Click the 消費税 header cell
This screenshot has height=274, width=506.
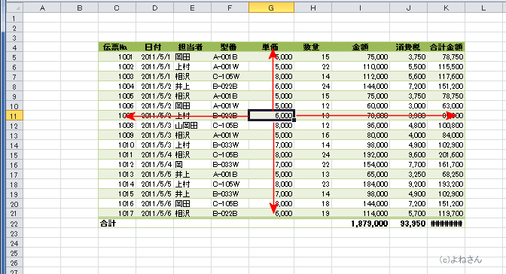click(409, 47)
